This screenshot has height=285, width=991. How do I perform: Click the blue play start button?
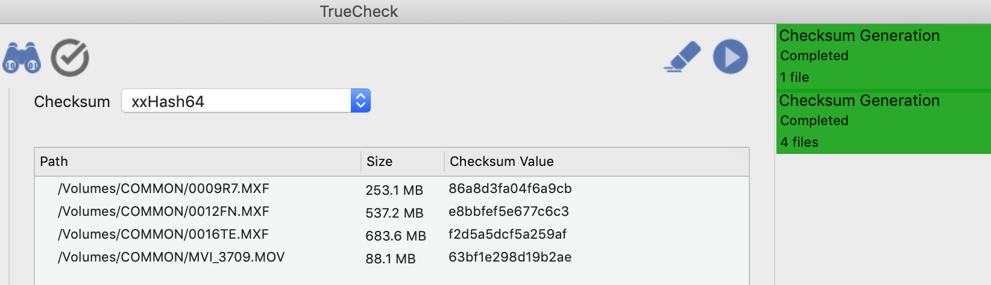pos(731,57)
